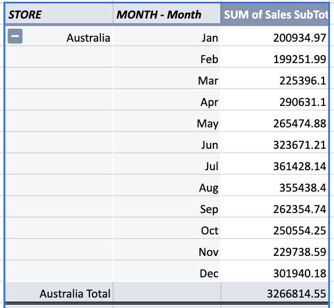Screen dimensions: 334x308
Task: Select the Aug month cell
Action: coord(167,186)
